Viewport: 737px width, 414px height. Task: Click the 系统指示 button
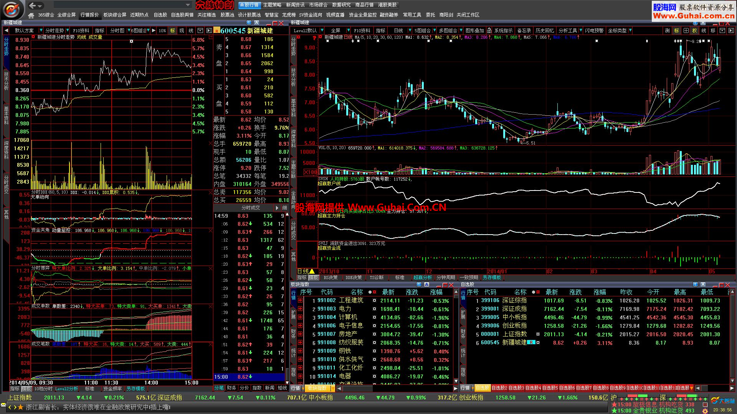tap(503, 30)
